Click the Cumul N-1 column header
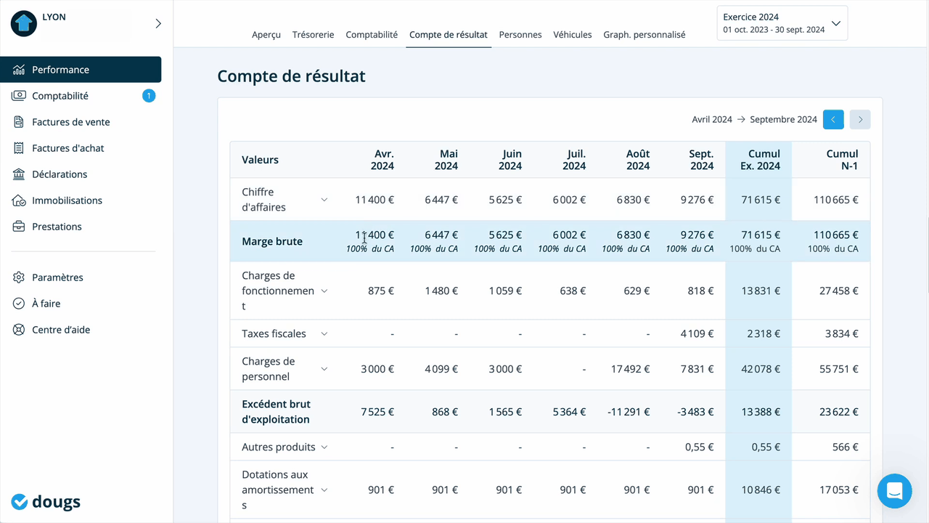This screenshot has width=929, height=523. (842, 160)
